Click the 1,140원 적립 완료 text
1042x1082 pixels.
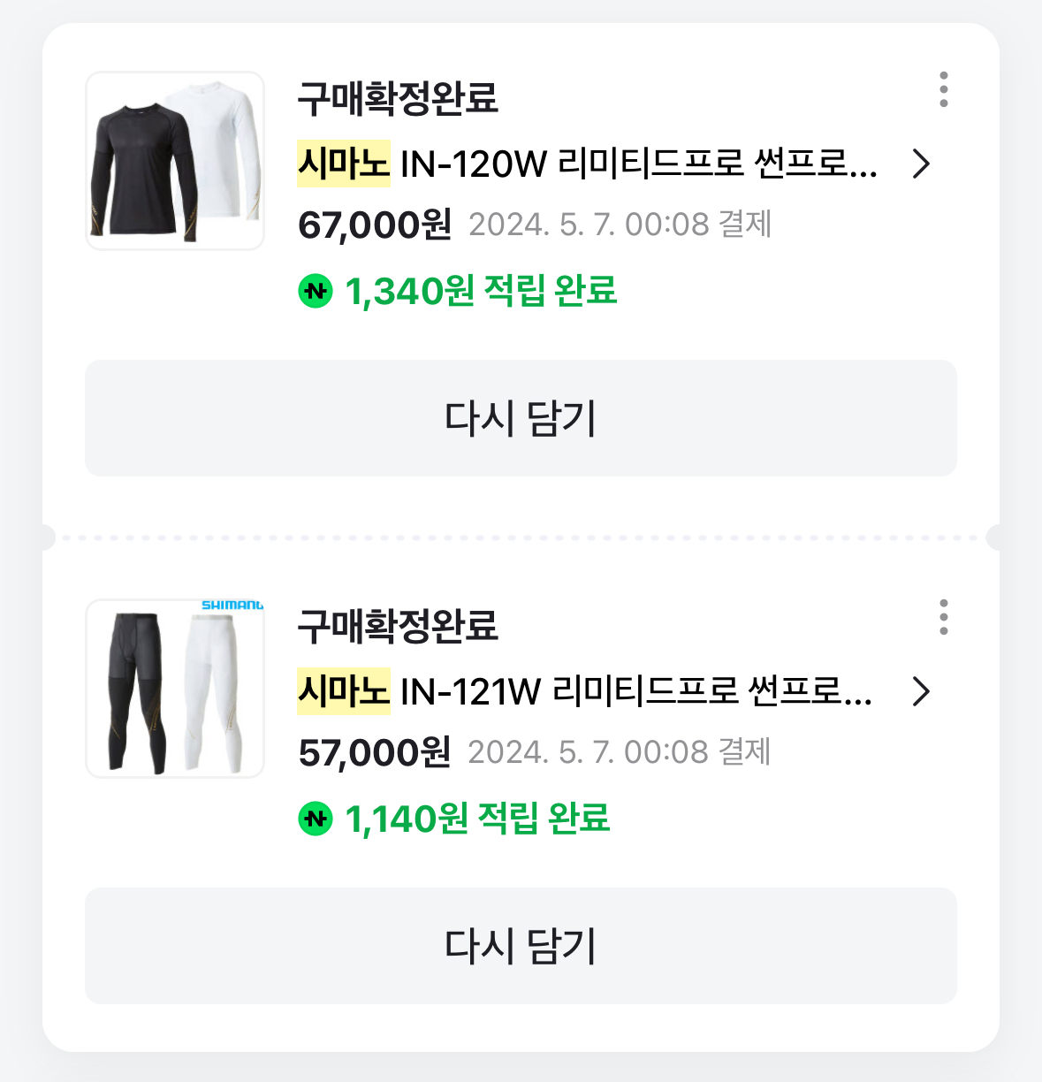[x=477, y=819]
